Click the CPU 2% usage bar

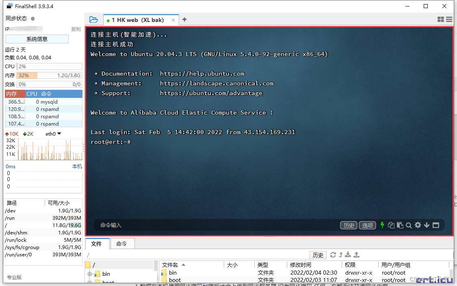click(x=49, y=67)
